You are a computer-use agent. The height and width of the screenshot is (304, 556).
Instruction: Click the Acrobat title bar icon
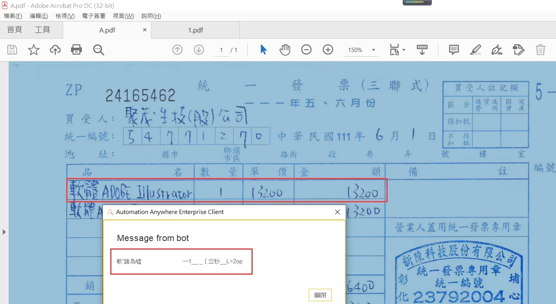point(5,5)
